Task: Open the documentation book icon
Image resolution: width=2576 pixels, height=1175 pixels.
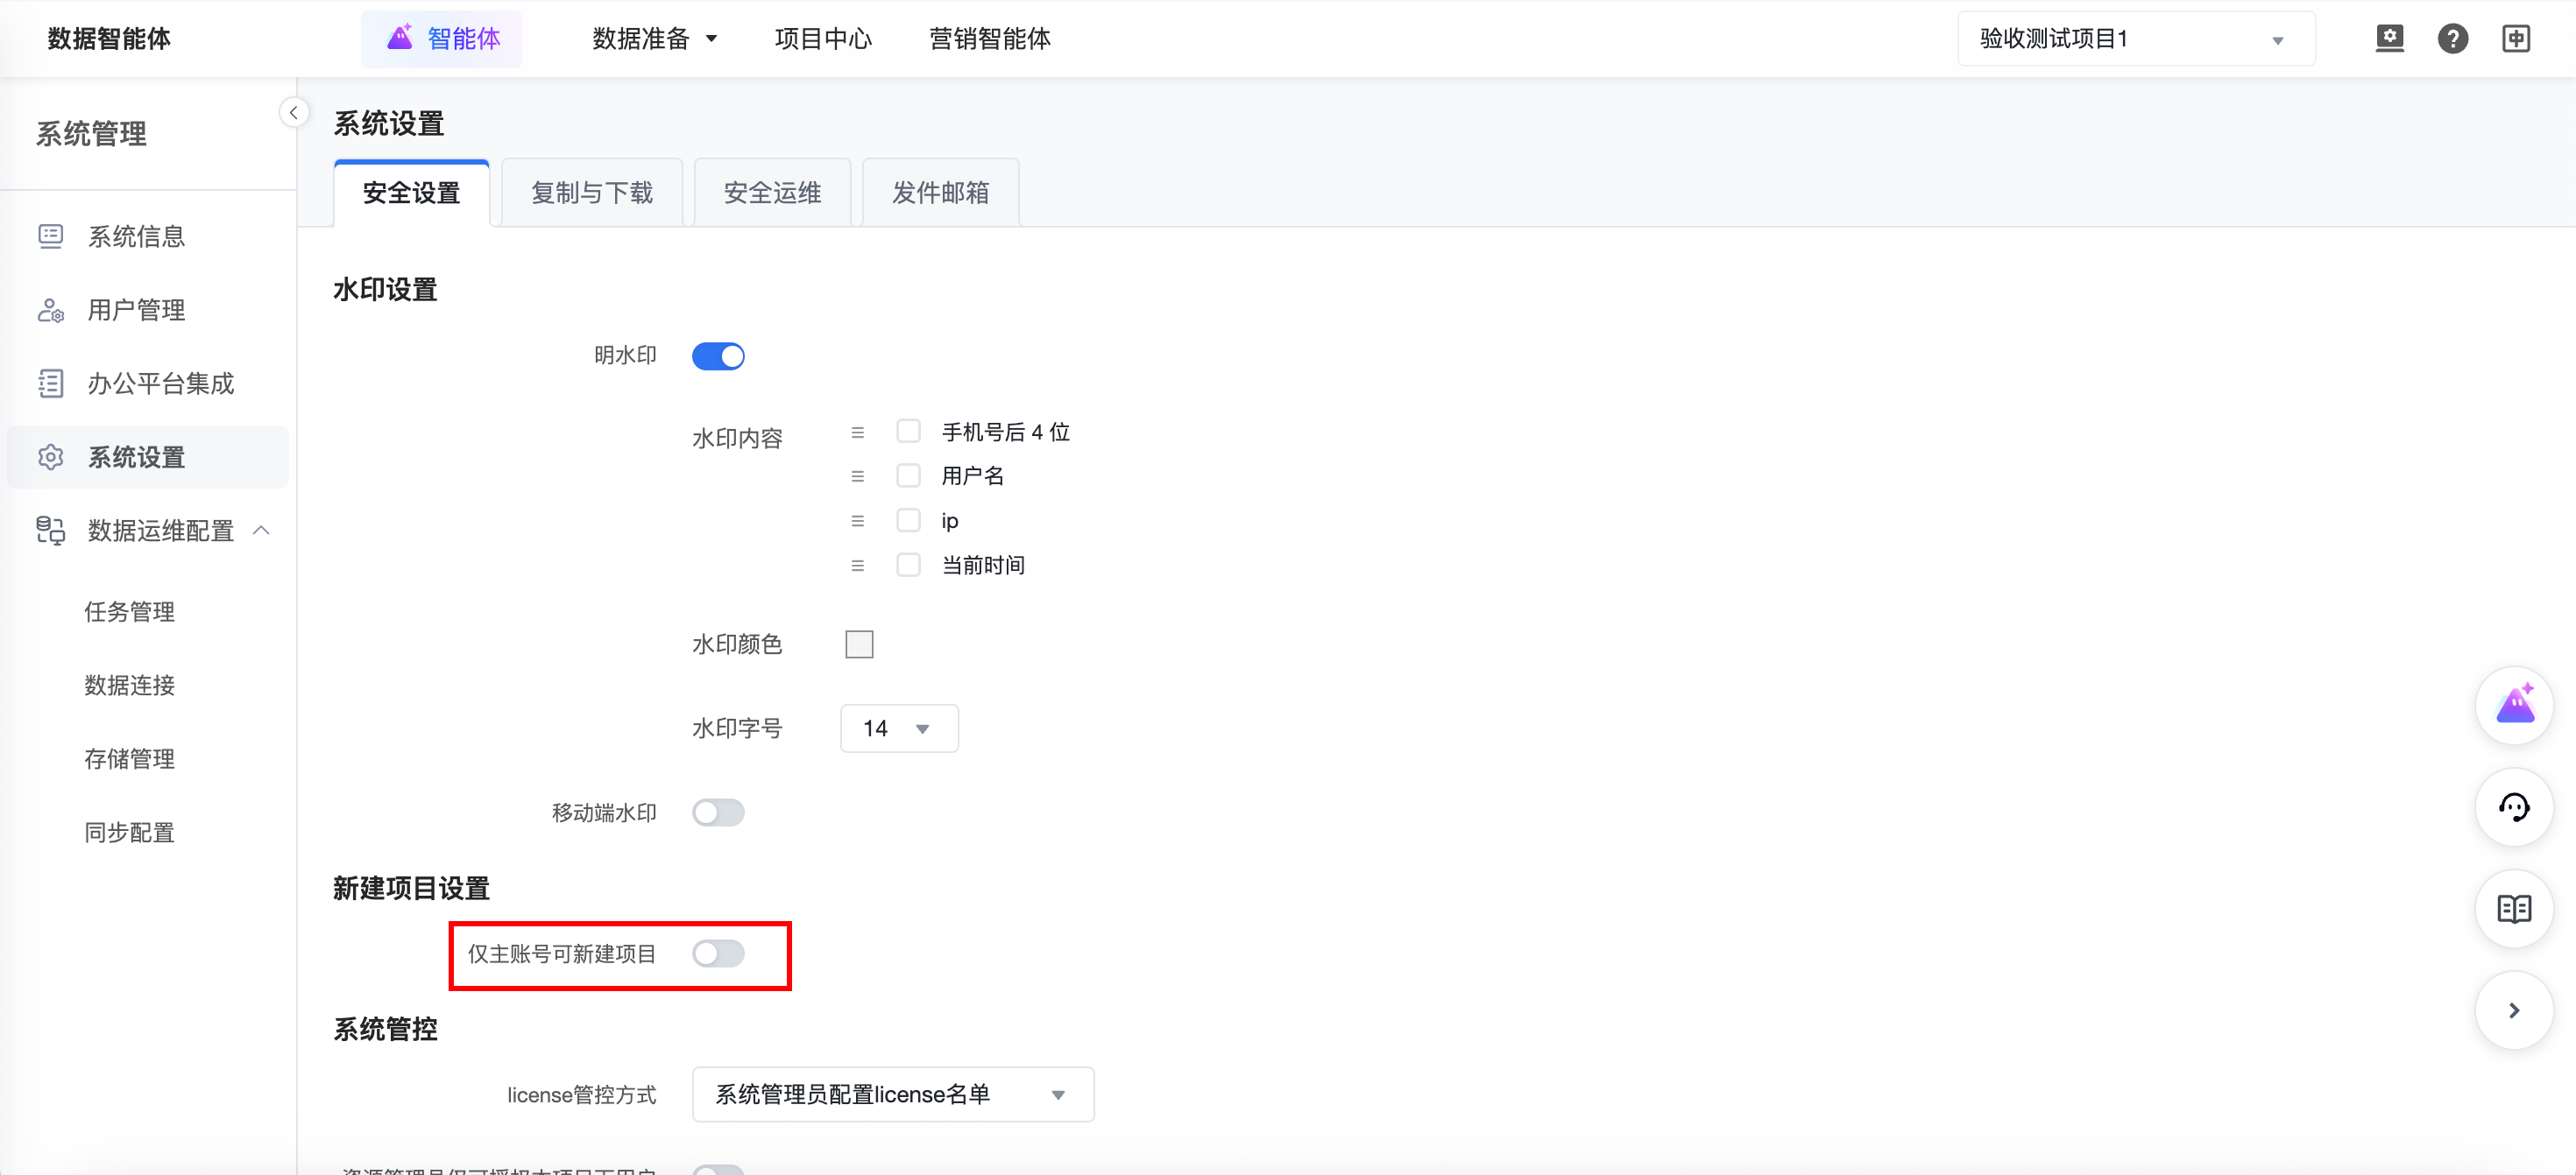Action: 2513,908
